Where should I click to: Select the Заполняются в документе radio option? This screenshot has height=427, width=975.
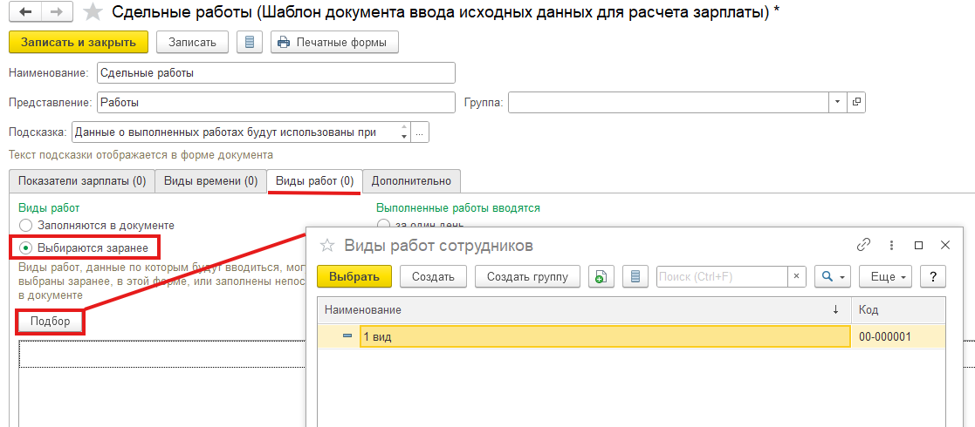pos(96,226)
